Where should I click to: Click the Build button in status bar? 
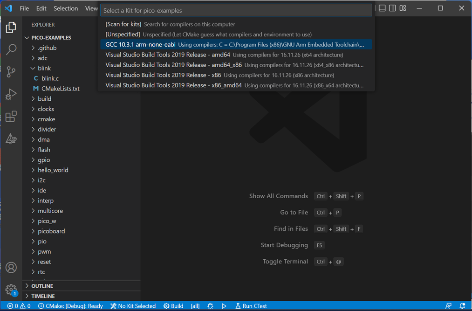point(173,306)
